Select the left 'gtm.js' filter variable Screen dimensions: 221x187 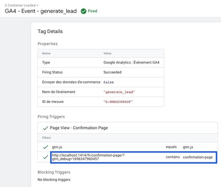[x=57, y=147]
